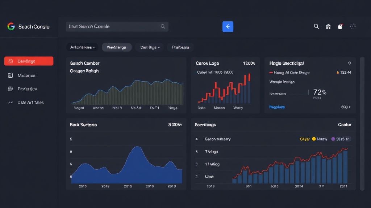
Task: Click the 72% progress gauge
Action: click(x=320, y=93)
